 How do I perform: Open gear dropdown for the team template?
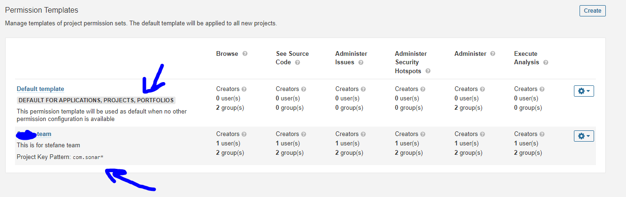[584, 136]
